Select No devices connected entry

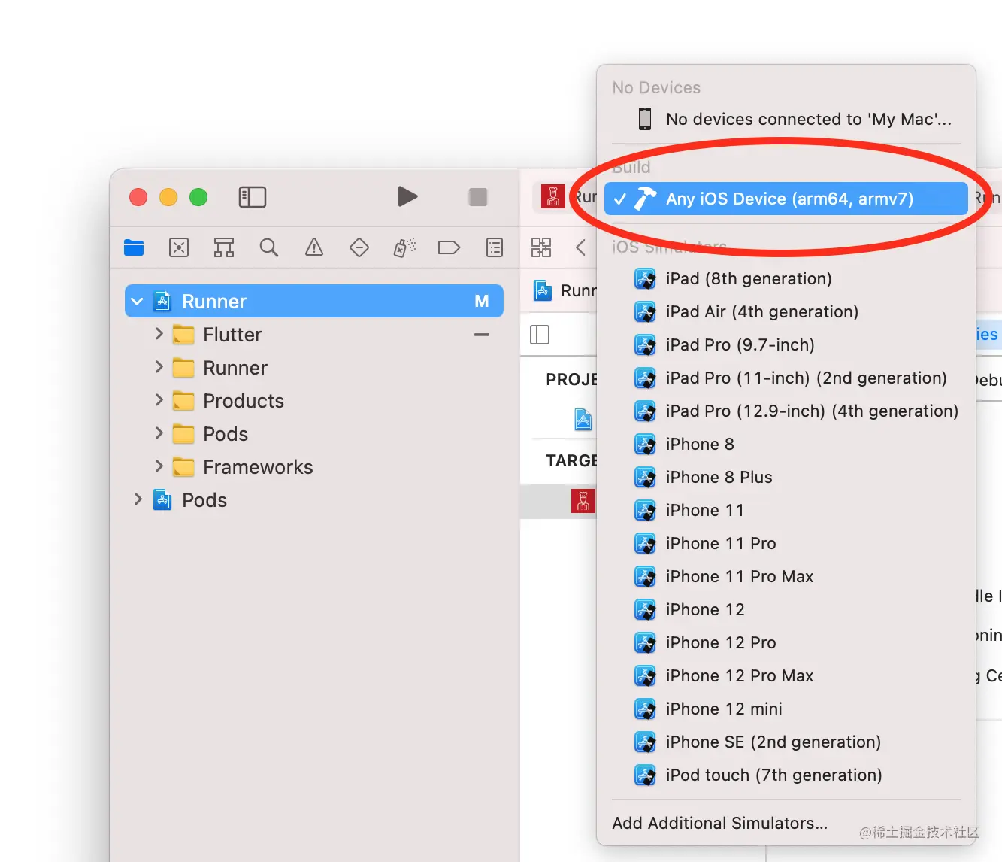(x=786, y=119)
